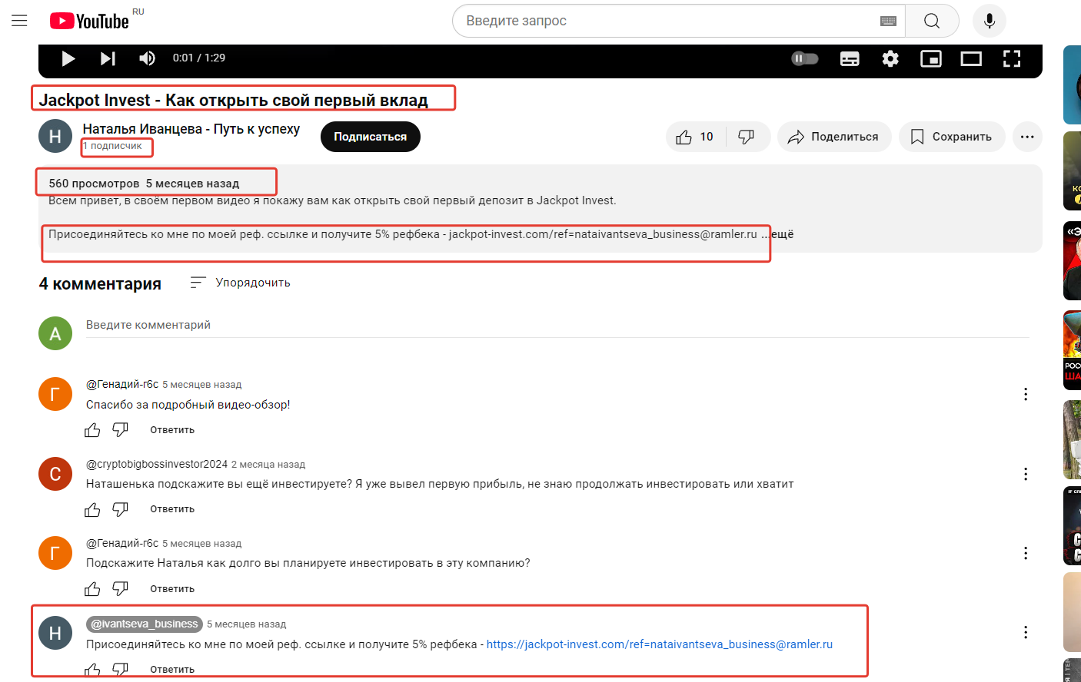Share the video via Поделиться

click(834, 137)
